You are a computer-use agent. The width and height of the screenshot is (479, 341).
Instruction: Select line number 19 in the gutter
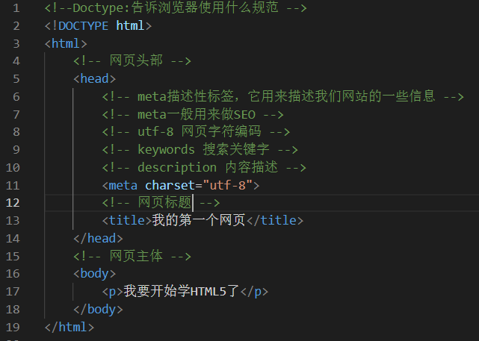13,327
